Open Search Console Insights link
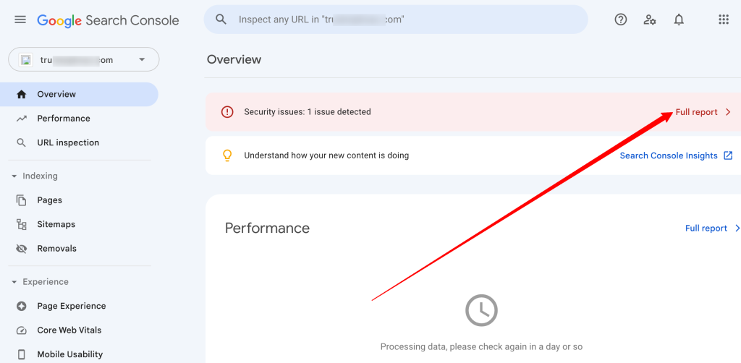741x363 pixels. [669, 155]
